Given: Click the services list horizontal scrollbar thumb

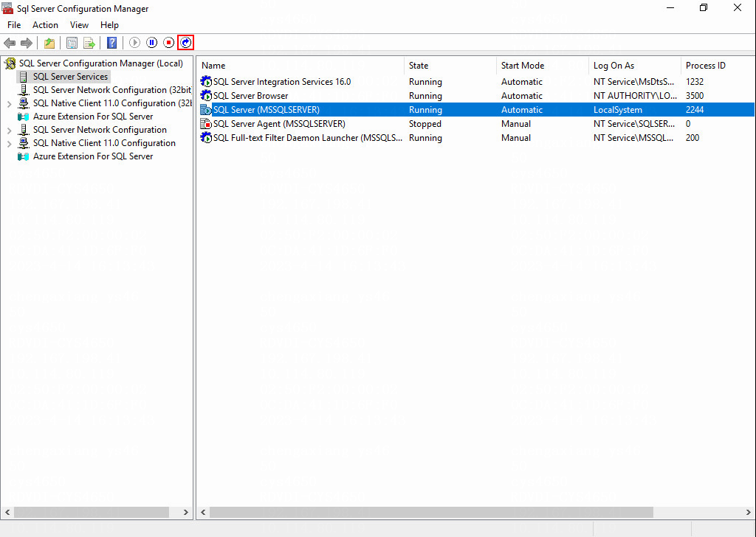Looking at the screenshot, I should (431, 513).
